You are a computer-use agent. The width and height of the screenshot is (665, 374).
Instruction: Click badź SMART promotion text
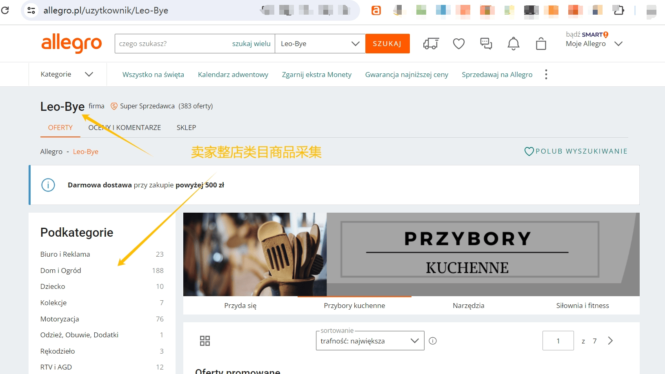[587, 35]
